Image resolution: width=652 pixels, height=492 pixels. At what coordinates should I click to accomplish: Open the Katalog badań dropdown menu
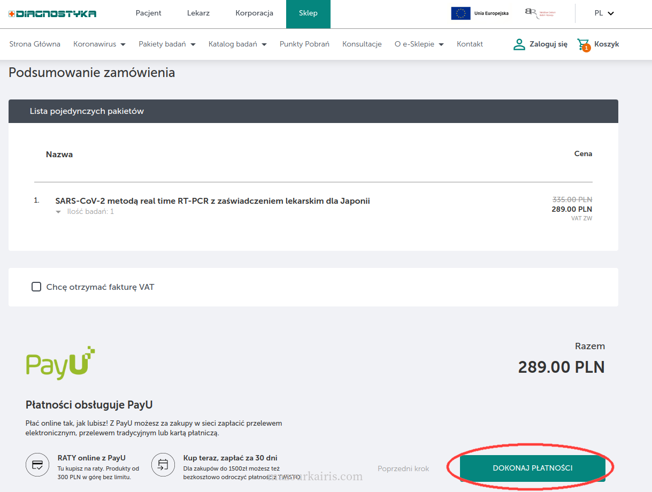point(237,44)
